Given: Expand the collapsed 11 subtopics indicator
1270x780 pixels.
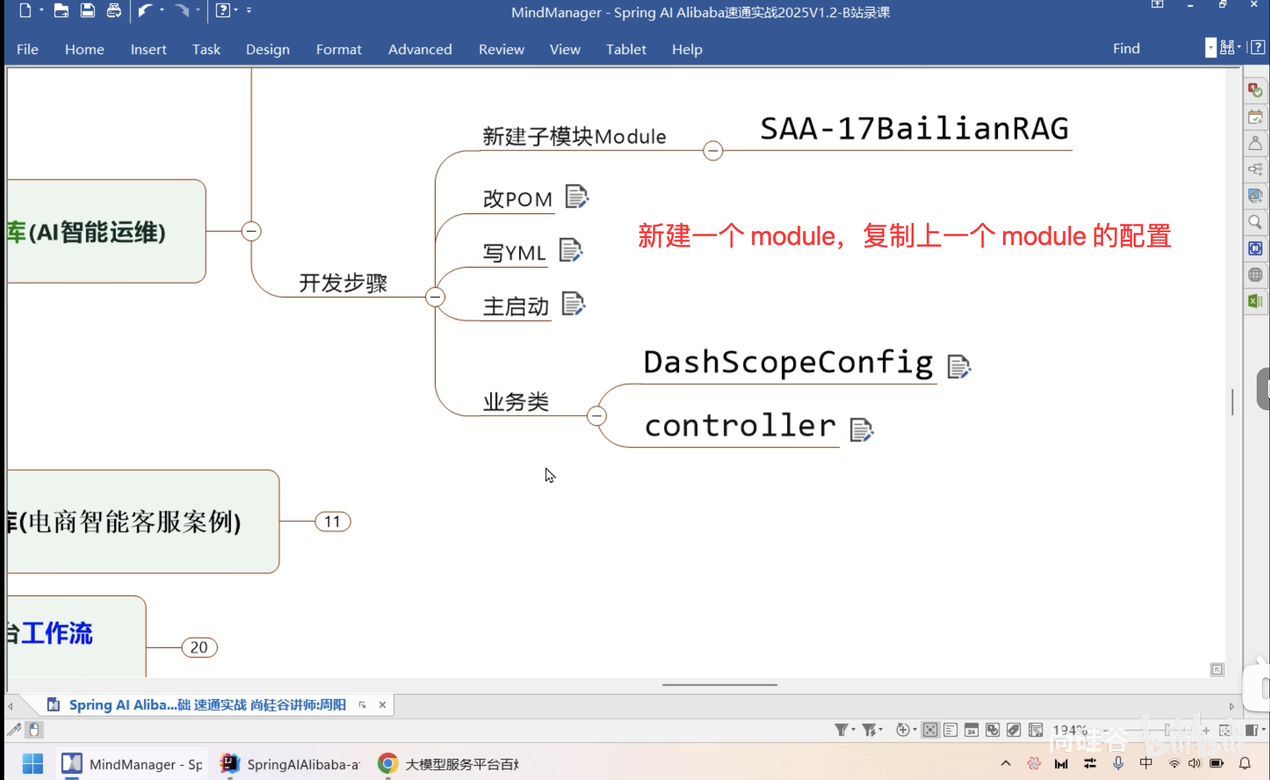Looking at the screenshot, I should 332,521.
